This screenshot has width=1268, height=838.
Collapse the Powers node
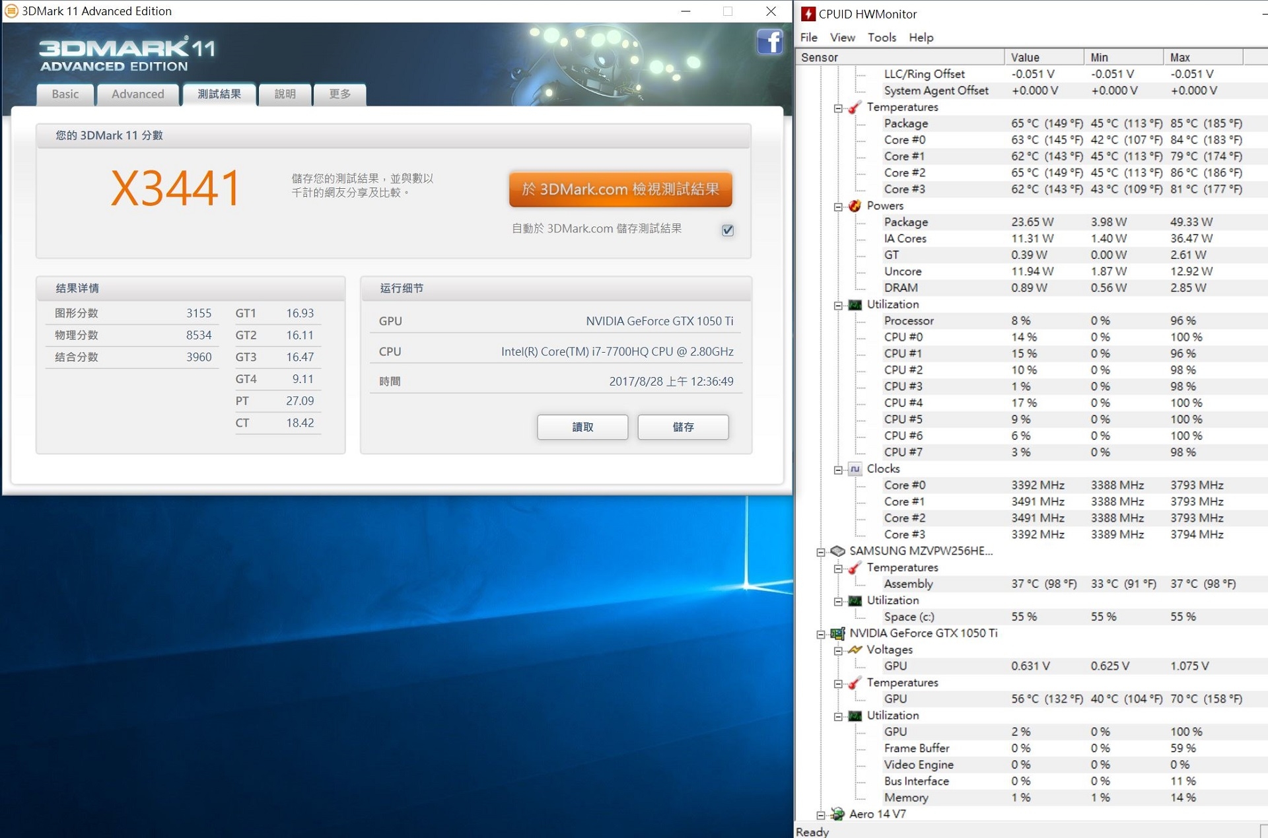pyautogui.click(x=837, y=207)
